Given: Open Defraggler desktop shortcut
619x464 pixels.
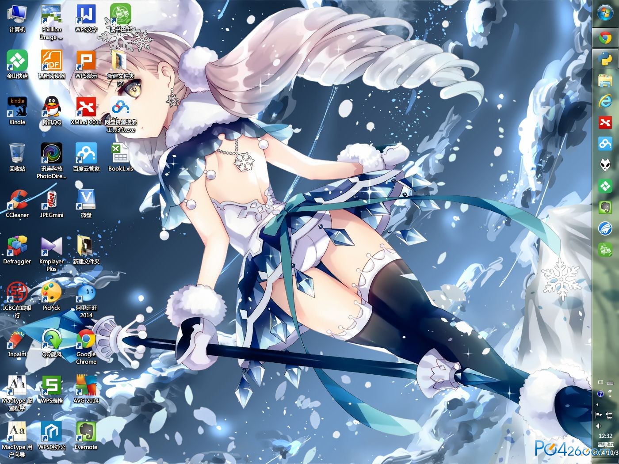Looking at the screenshot, I should 17,251.
